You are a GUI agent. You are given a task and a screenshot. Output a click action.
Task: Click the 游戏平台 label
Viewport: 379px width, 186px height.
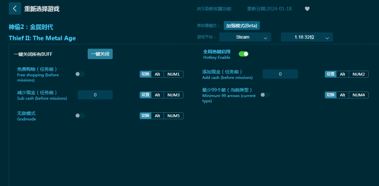[207, 37]
